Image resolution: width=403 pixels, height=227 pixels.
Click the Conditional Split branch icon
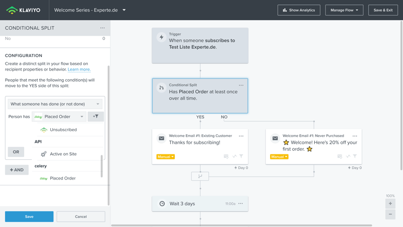tap(161, 88)
